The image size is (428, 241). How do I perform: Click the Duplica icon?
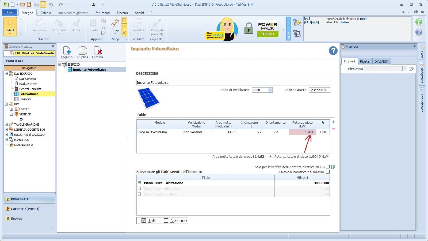coord(83,51)
